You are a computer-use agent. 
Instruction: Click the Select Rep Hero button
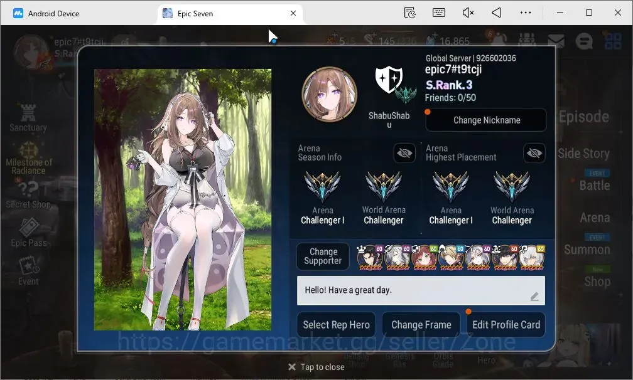click(337, 325)
